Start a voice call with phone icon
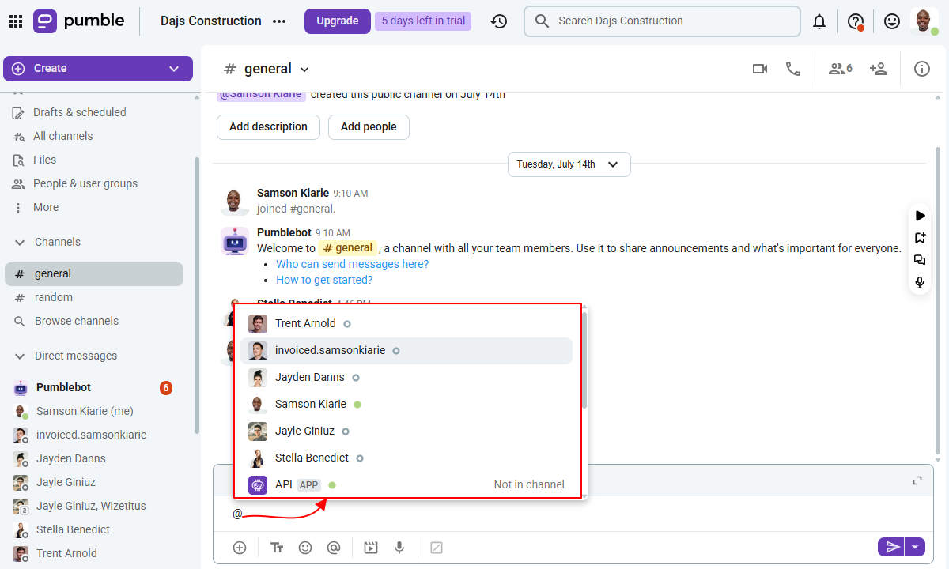 [793, 69]
